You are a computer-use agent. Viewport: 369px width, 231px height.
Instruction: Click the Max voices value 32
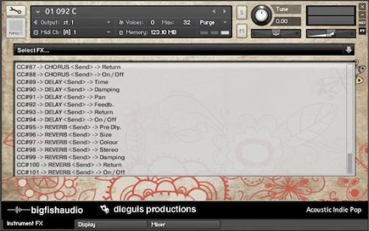pyautogui.click(x=186, y=22)
